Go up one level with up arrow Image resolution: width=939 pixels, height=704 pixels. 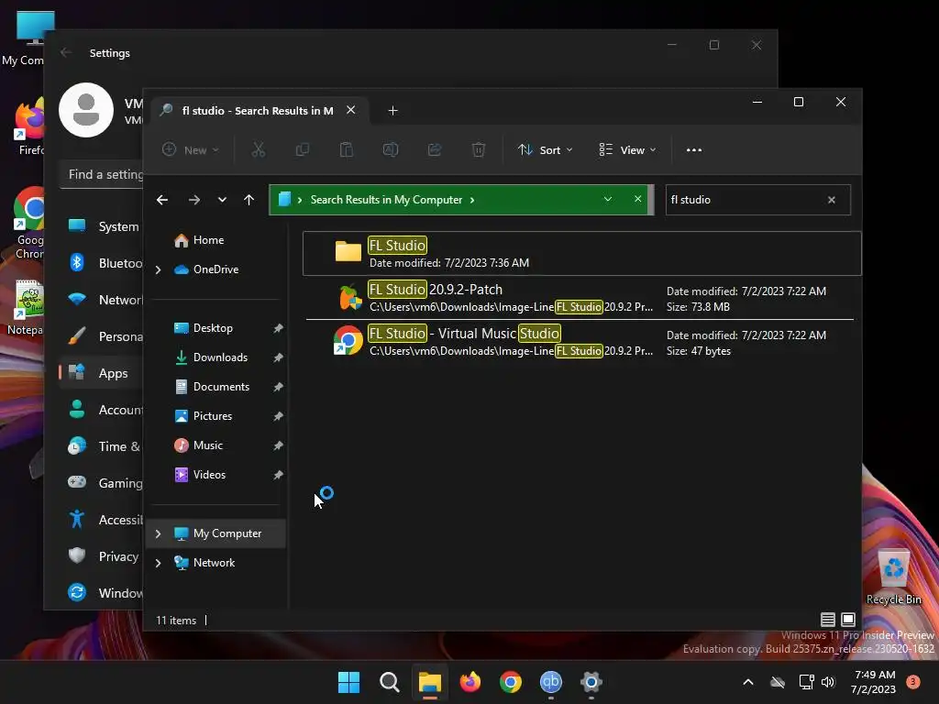click(x=249, y=200)
